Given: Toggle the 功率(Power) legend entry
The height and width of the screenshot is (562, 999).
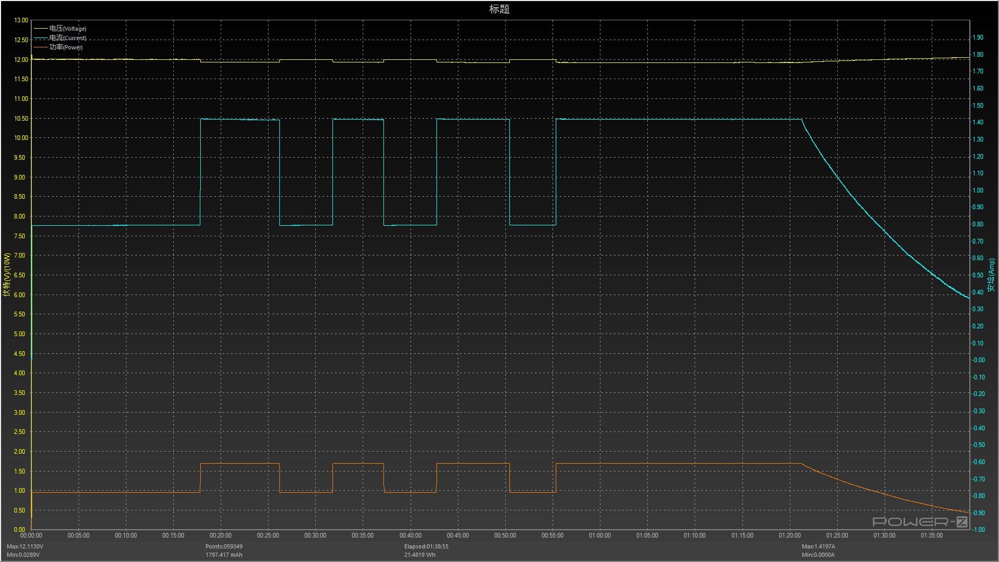Looking at the screenshot, I should (66, 47).
